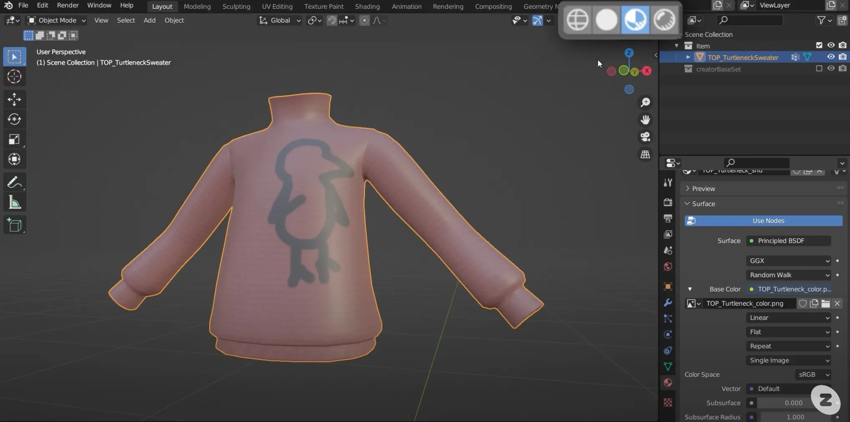Select the Scale tool
This screenshot has width=850, height=422.
click(15, 139)
